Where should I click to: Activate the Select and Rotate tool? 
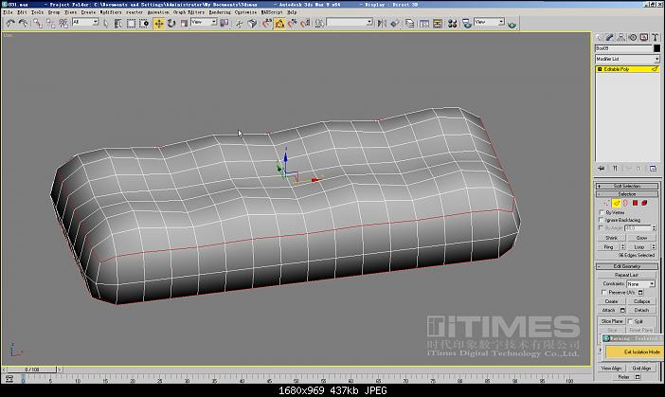click(x=171, y=24)
